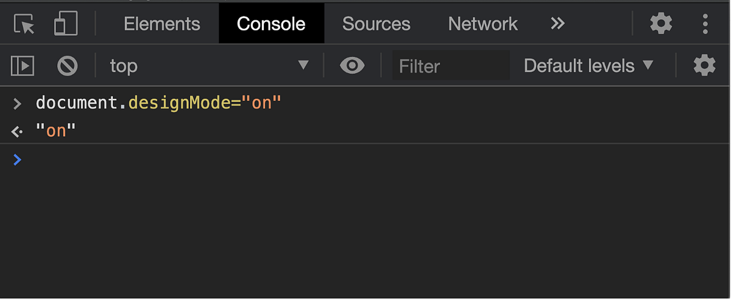Open console settings gear
This screenshot has width=731, height=299.
(x=704, y=66)
